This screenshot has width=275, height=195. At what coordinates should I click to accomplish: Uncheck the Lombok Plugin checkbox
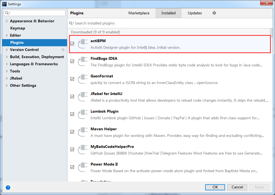[x=72, y=114]
